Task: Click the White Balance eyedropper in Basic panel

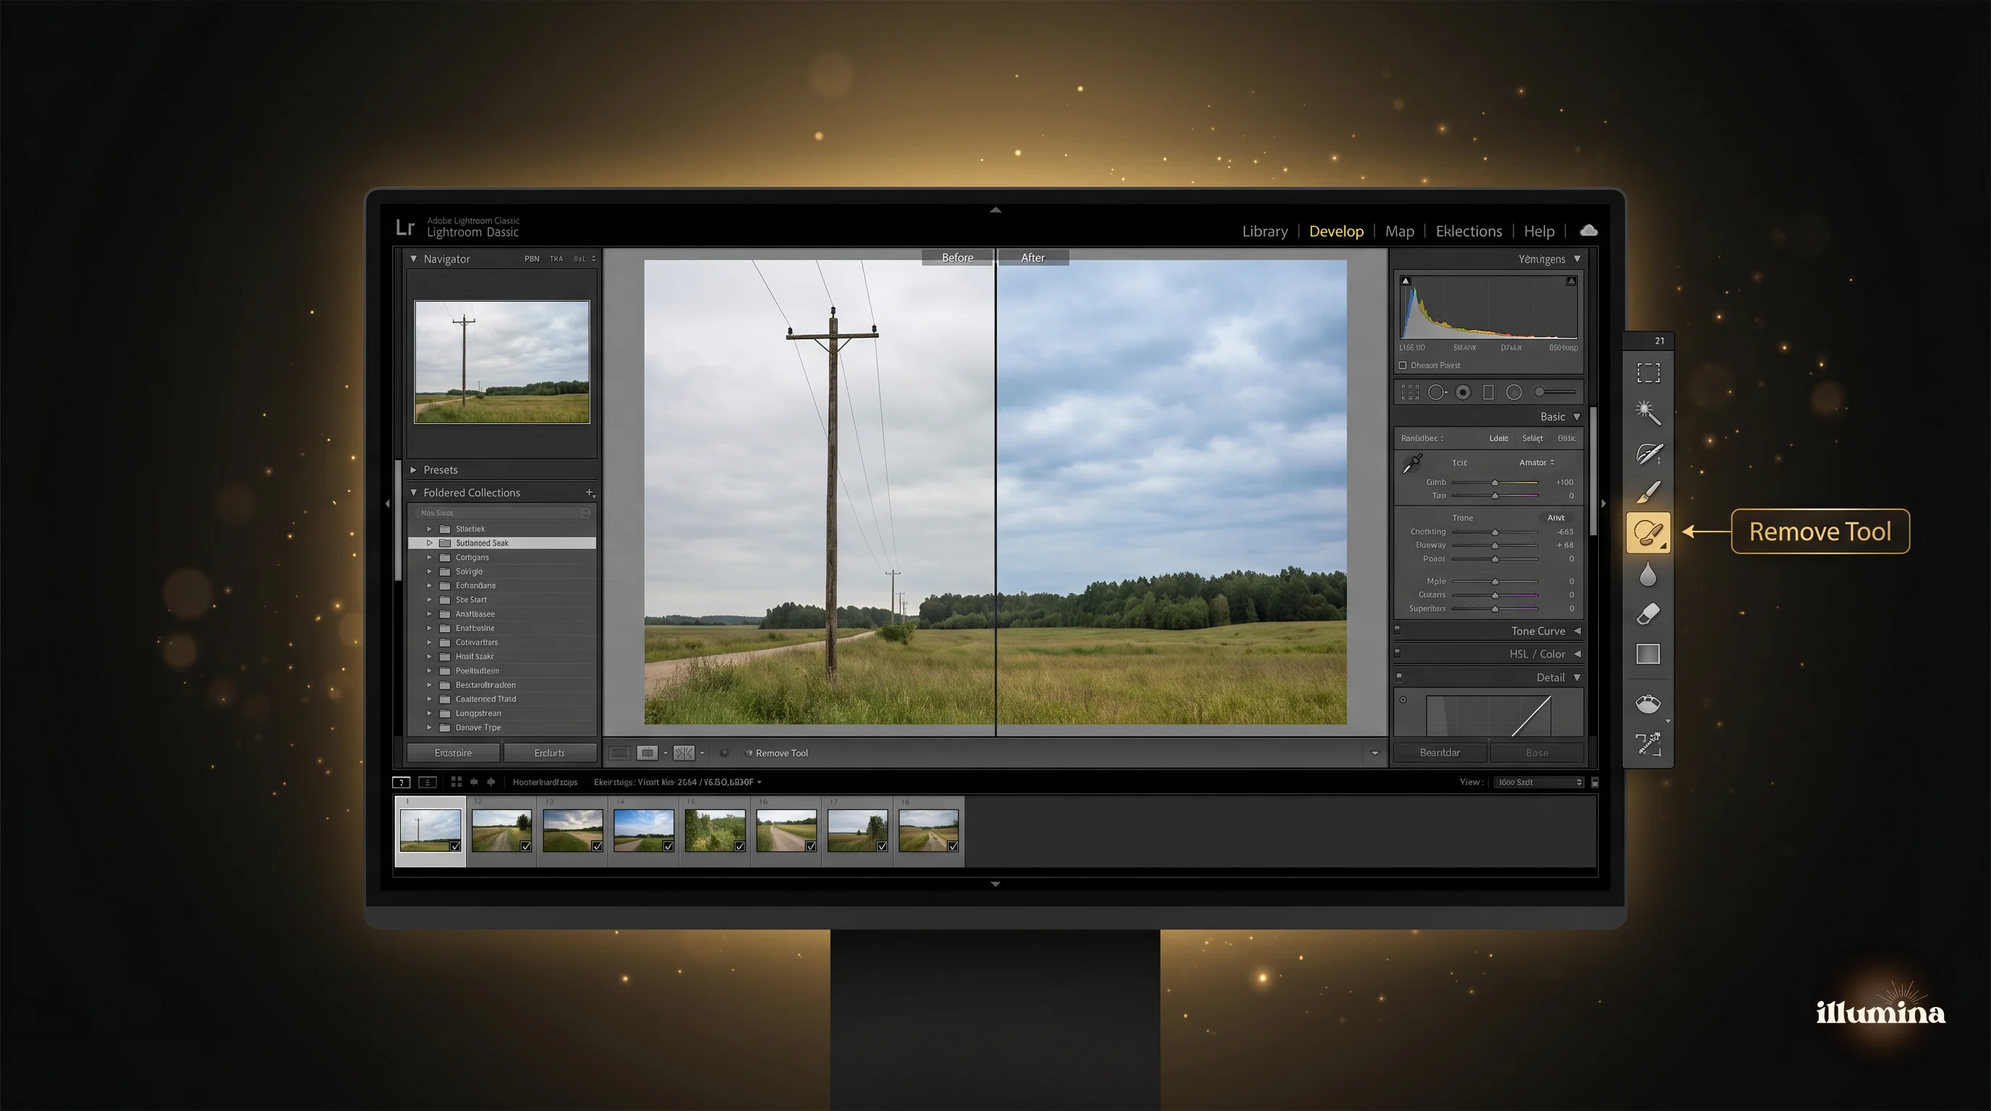Action: click(x=1412, y=462)
